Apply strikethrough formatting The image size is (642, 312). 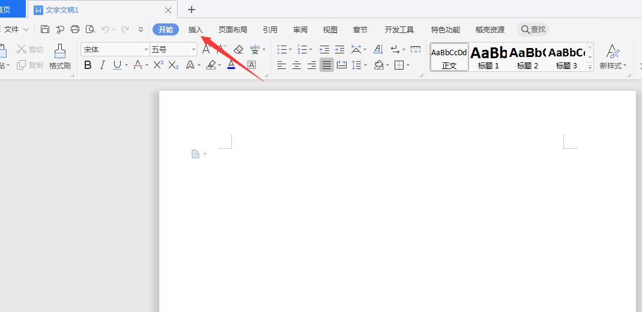tap(138, 65)
